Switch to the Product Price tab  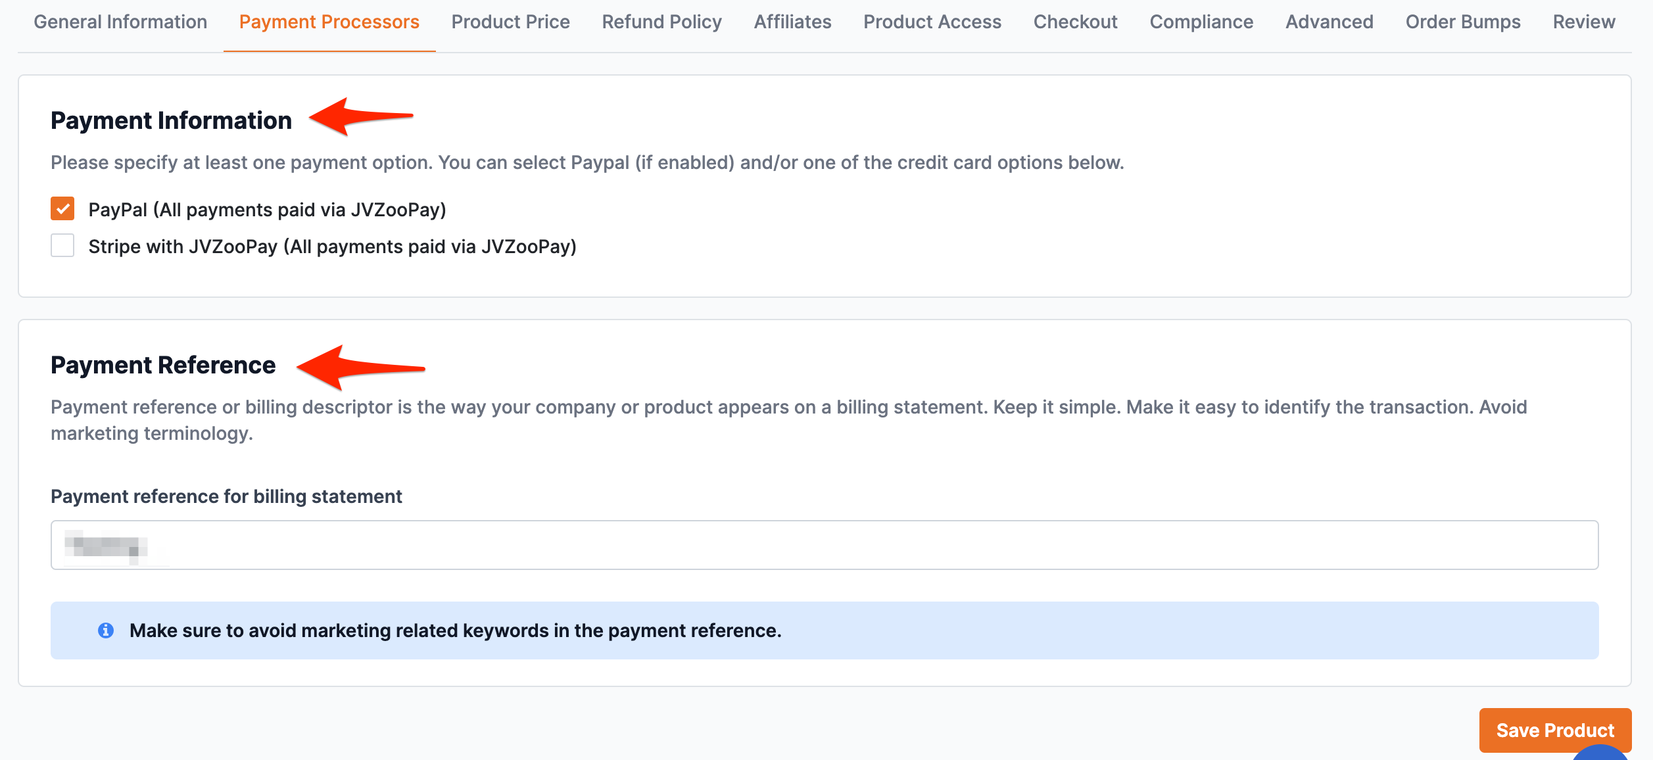point(510,22)
